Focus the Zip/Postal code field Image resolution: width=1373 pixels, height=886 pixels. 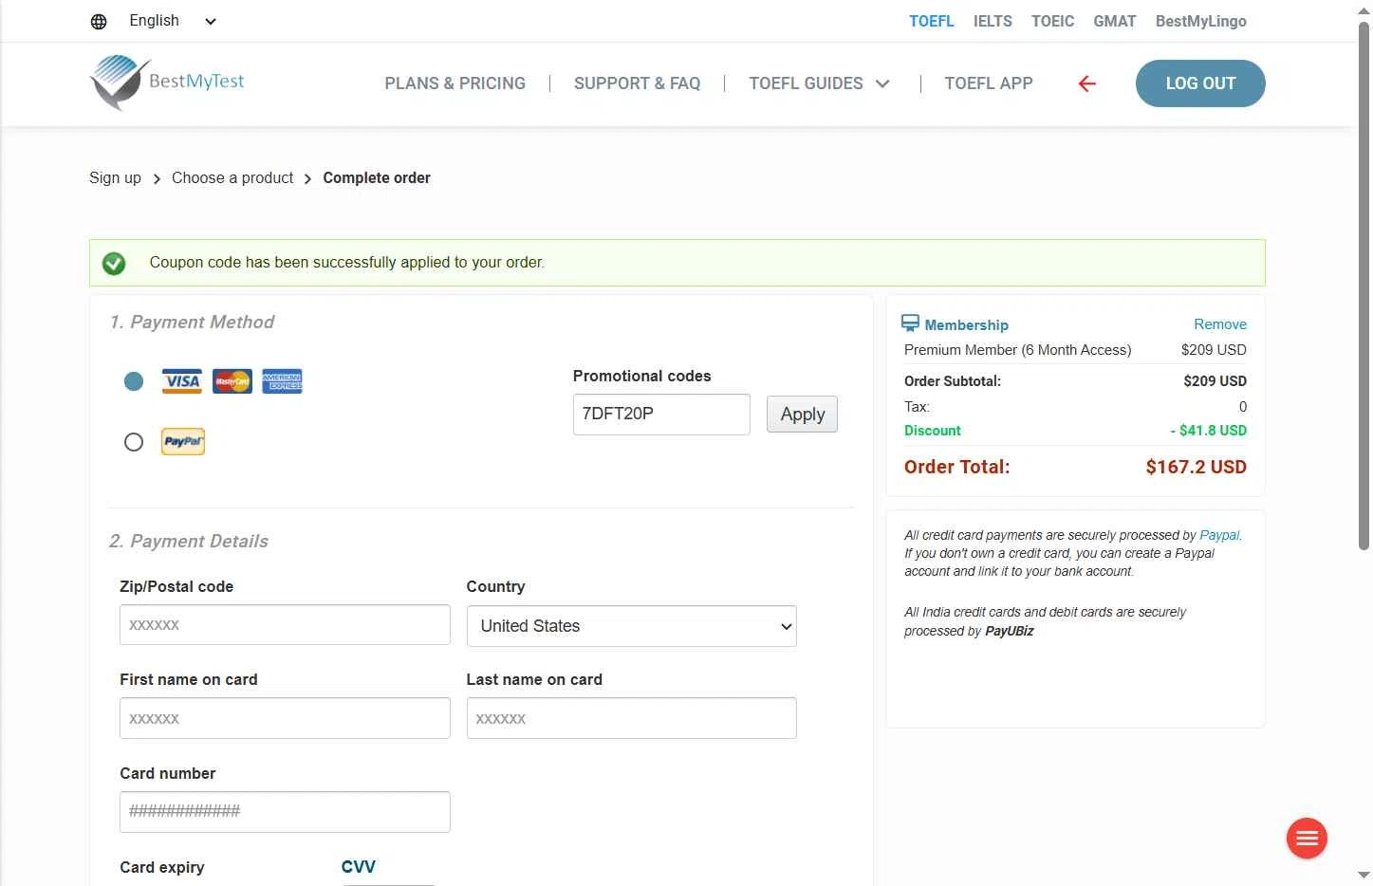(285, 625)
